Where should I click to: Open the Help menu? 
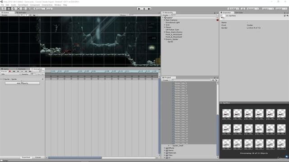coord(65,5)
